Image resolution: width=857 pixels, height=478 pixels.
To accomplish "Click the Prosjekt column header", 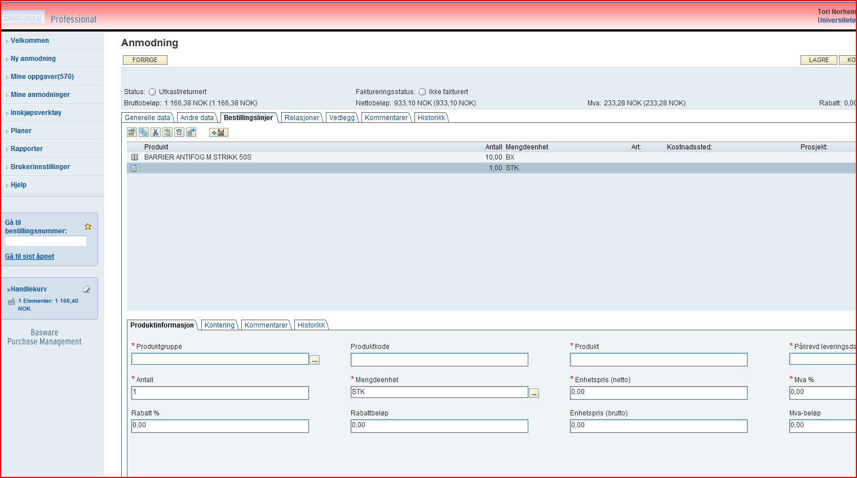I will tap(814, 147).
